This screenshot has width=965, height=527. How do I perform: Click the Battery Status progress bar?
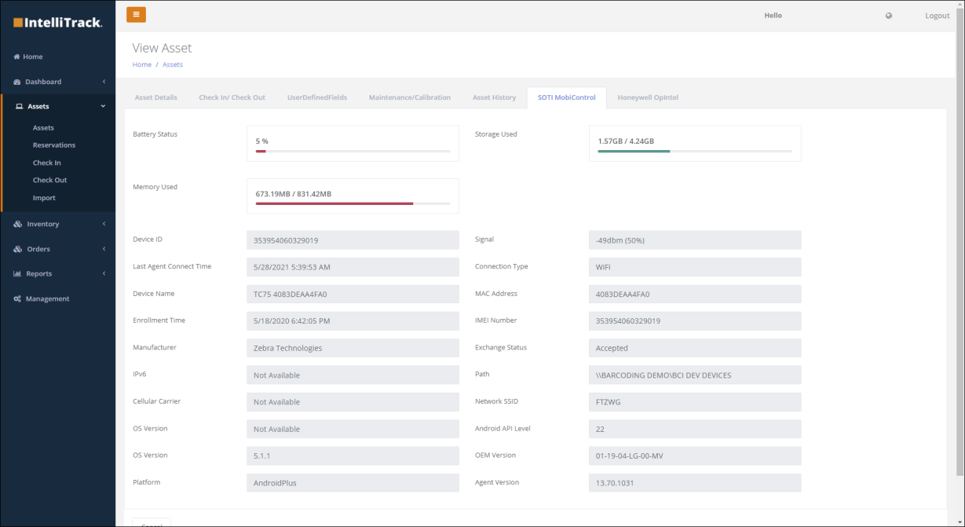click(353, 151)
